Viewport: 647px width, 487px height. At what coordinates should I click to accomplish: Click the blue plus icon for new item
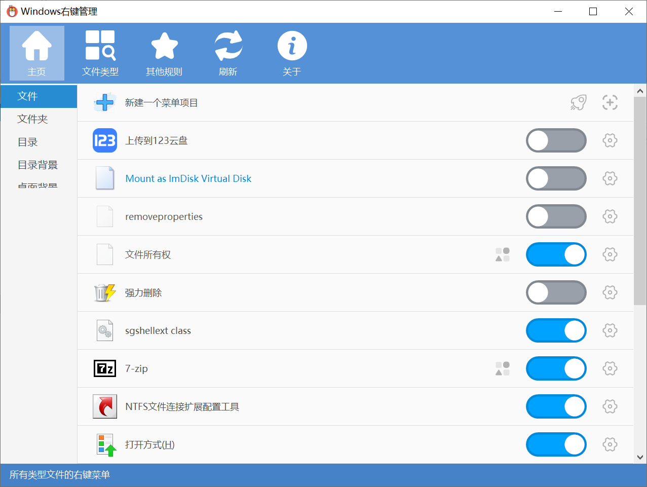tap(105, 102)
